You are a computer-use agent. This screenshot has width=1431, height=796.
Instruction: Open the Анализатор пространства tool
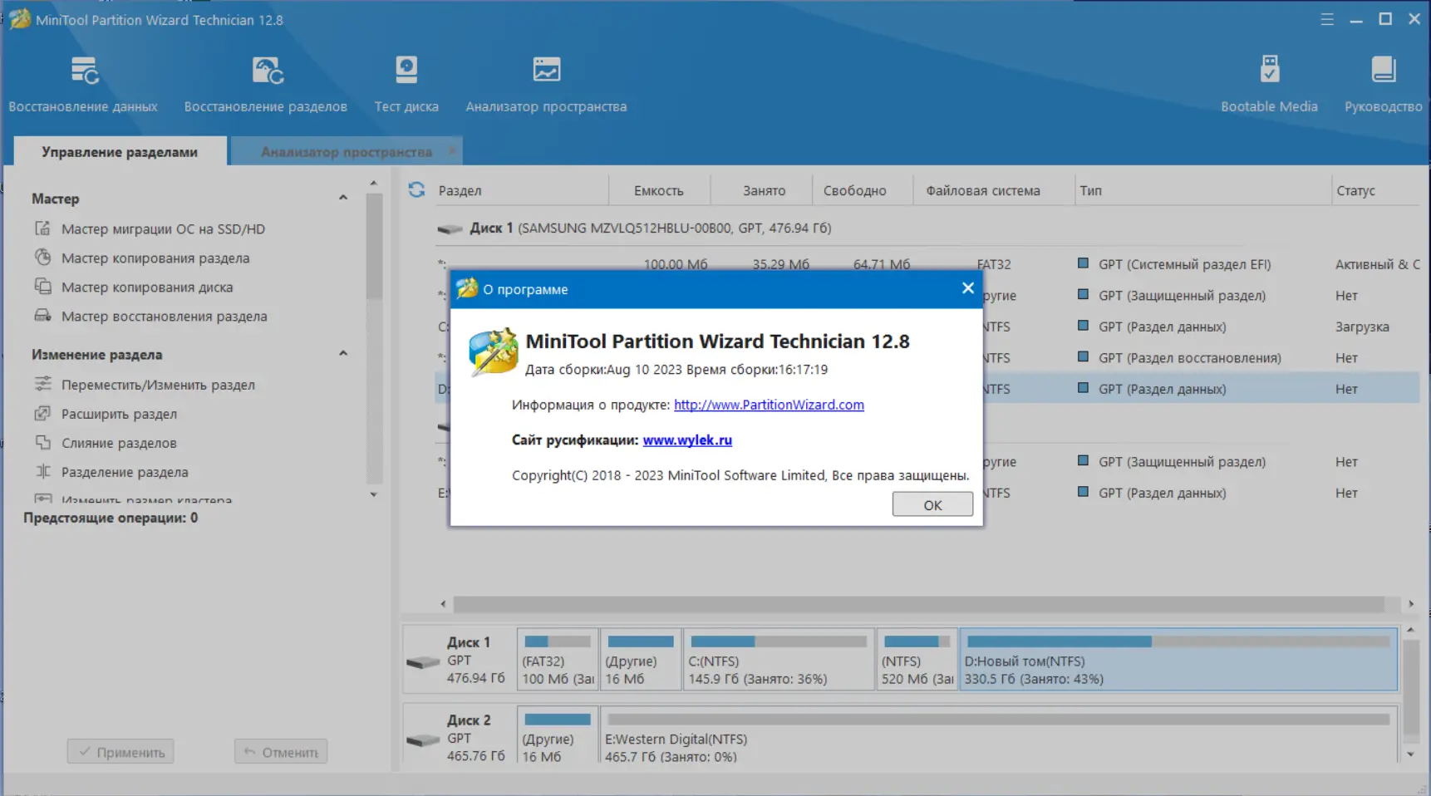tap(546, 83)
